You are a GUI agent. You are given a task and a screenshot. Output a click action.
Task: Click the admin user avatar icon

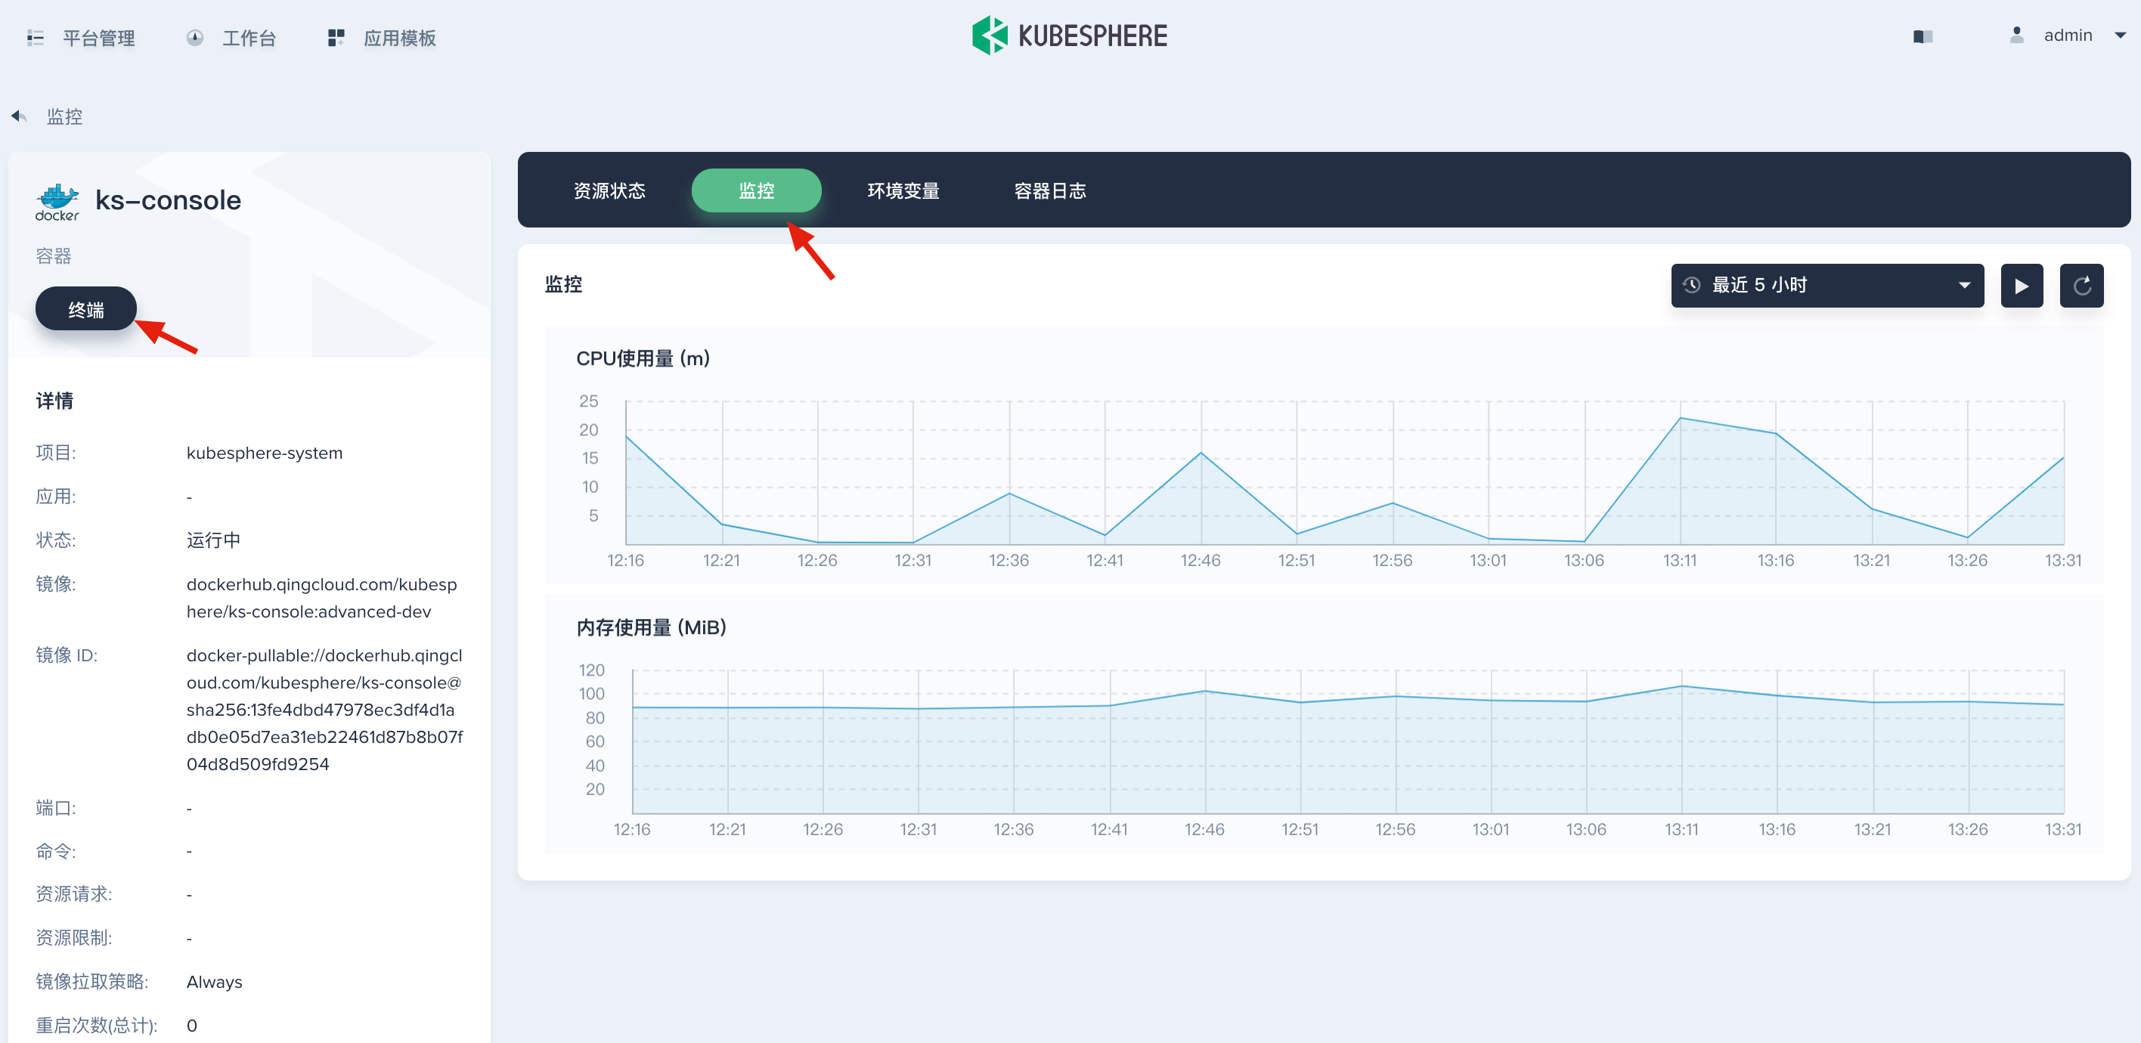pyautogui.click(x=2016, y=35)
